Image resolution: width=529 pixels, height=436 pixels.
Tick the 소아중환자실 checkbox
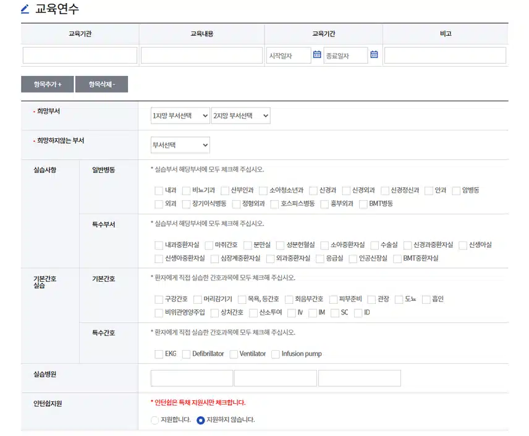click(x=324, y=245)
